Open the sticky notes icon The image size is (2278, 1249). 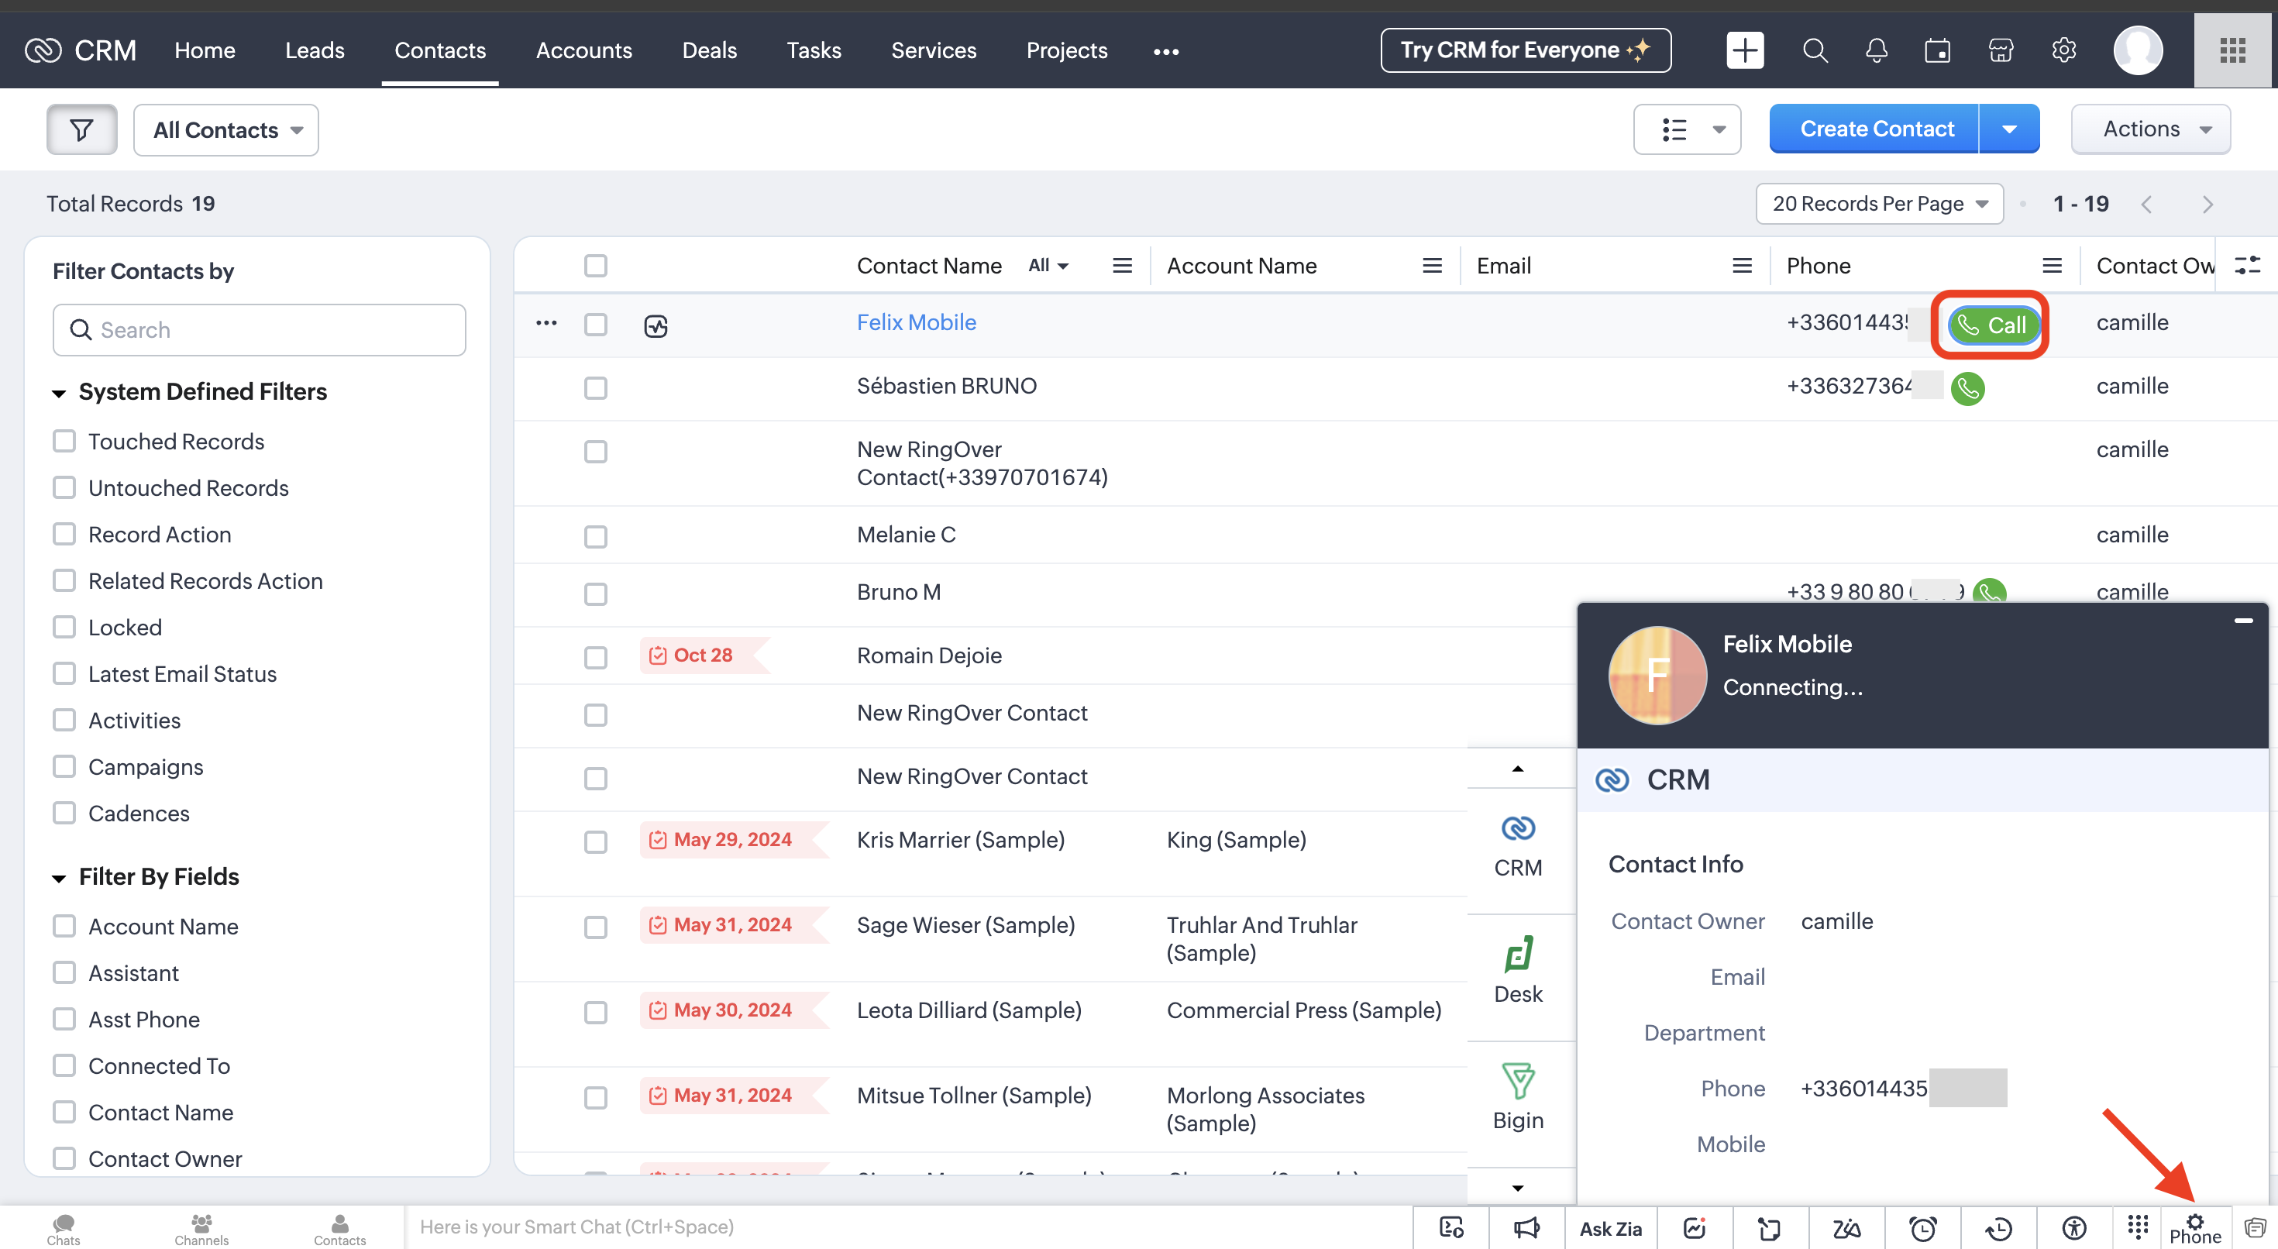pyautogui.click(x=1769, y=1228)
